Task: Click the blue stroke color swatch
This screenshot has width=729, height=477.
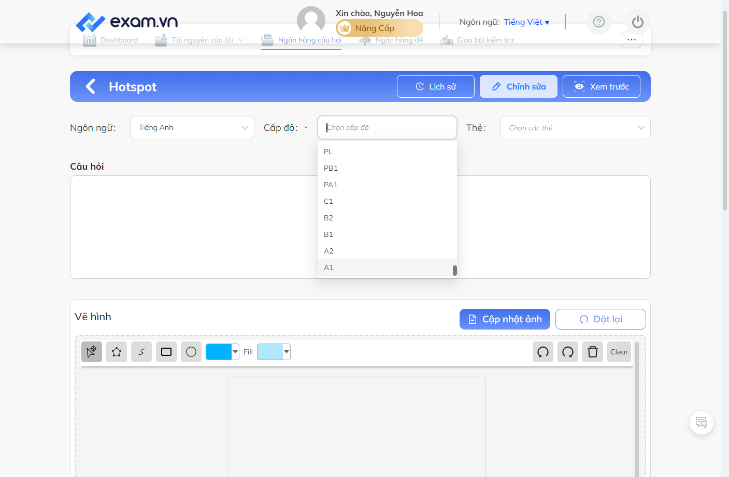Action: coord(219,352)
